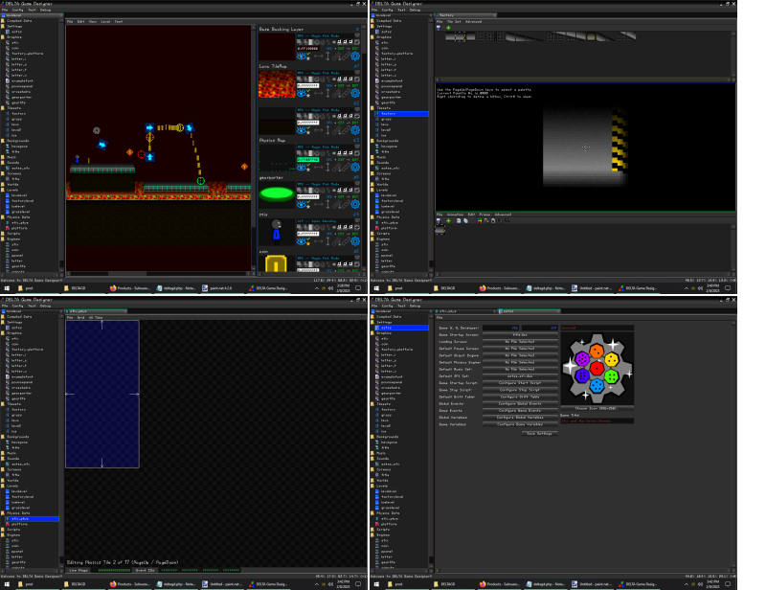766x590 pixels.
Task: Open gear settings for the stix layer
Action: [355, 241]
